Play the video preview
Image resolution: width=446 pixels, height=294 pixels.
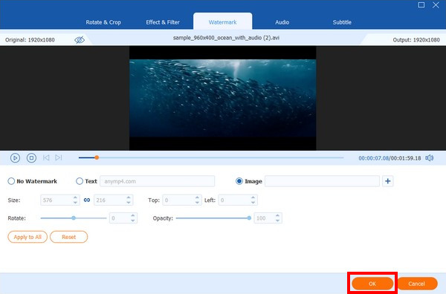[x=15, y=158]
